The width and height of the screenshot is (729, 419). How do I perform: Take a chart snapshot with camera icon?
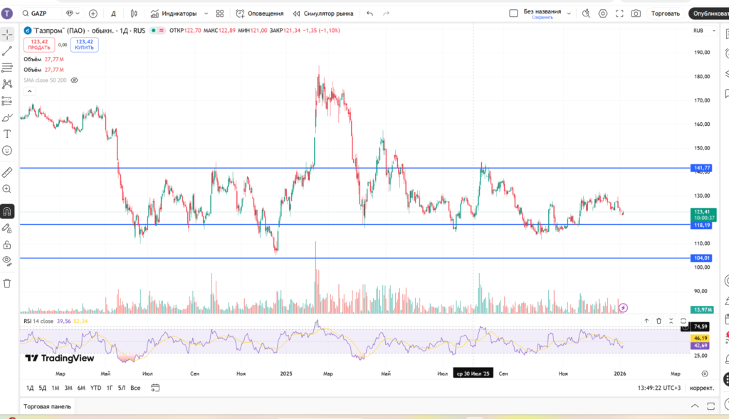coord(636,14)
